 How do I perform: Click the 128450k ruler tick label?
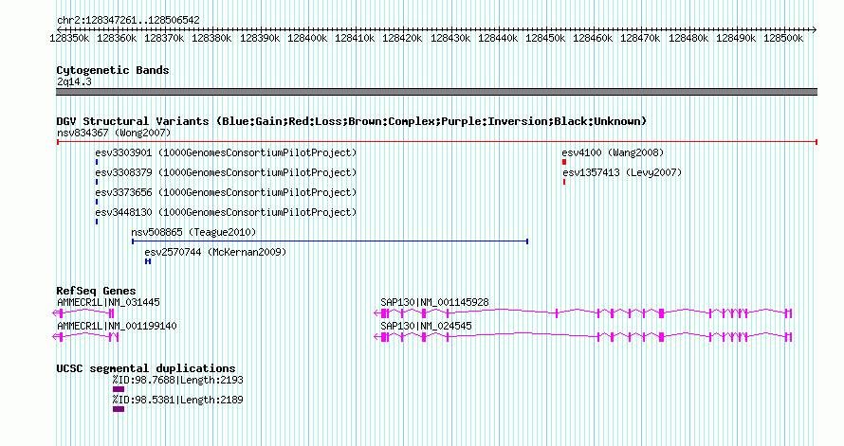pyautogui.click(x=545, y=38)
